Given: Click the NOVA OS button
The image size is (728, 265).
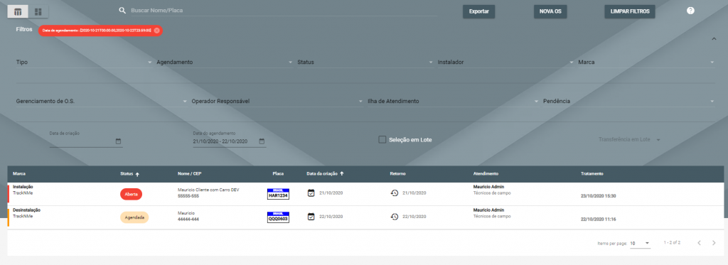Looking at the screenshot, I should 550,11.
